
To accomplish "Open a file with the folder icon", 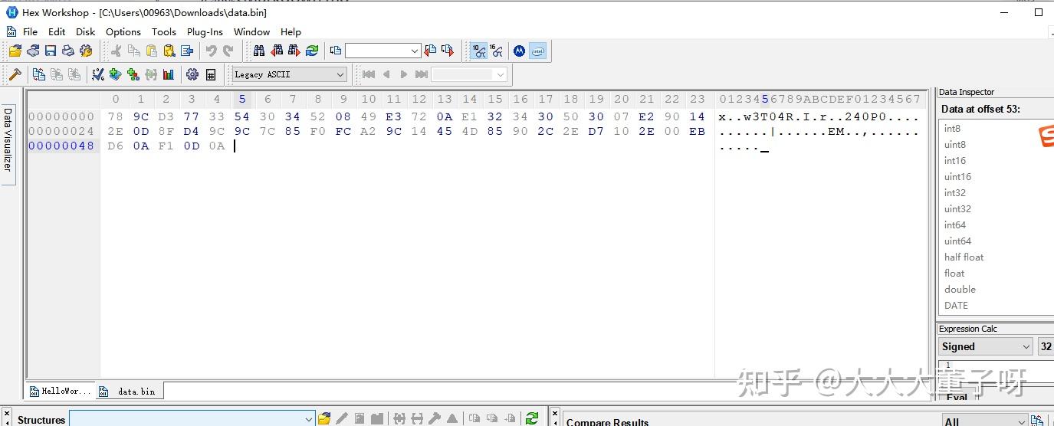I will point(15,51).
